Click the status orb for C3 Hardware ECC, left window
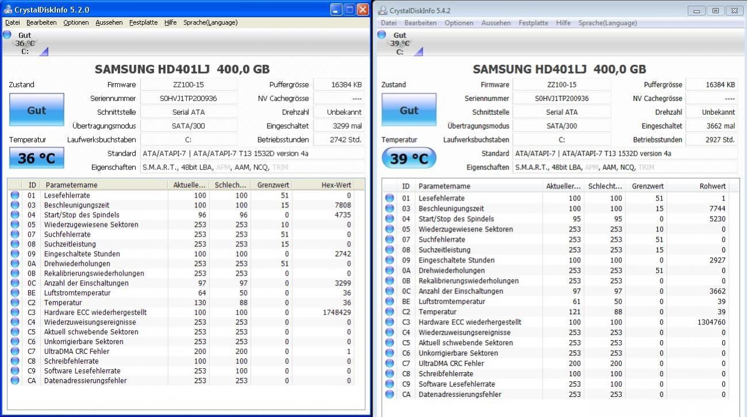This screenshot has height=417, width=747. pos(15,312)
